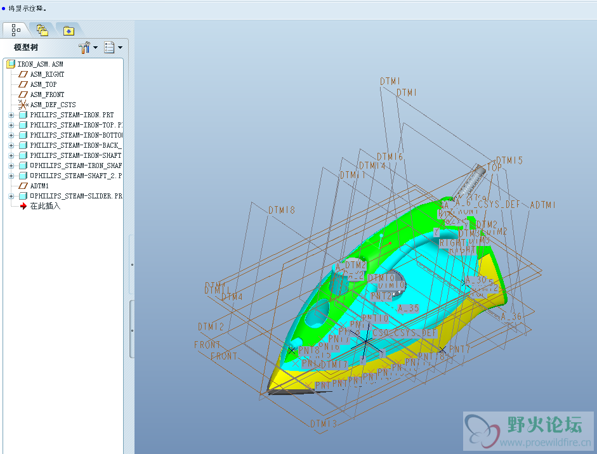The height and width of the screenshot is (454, 597).
Task: Click part icon of PHILIPS_STEAM-IRON-SHAFT
Action: pos(23,155)
